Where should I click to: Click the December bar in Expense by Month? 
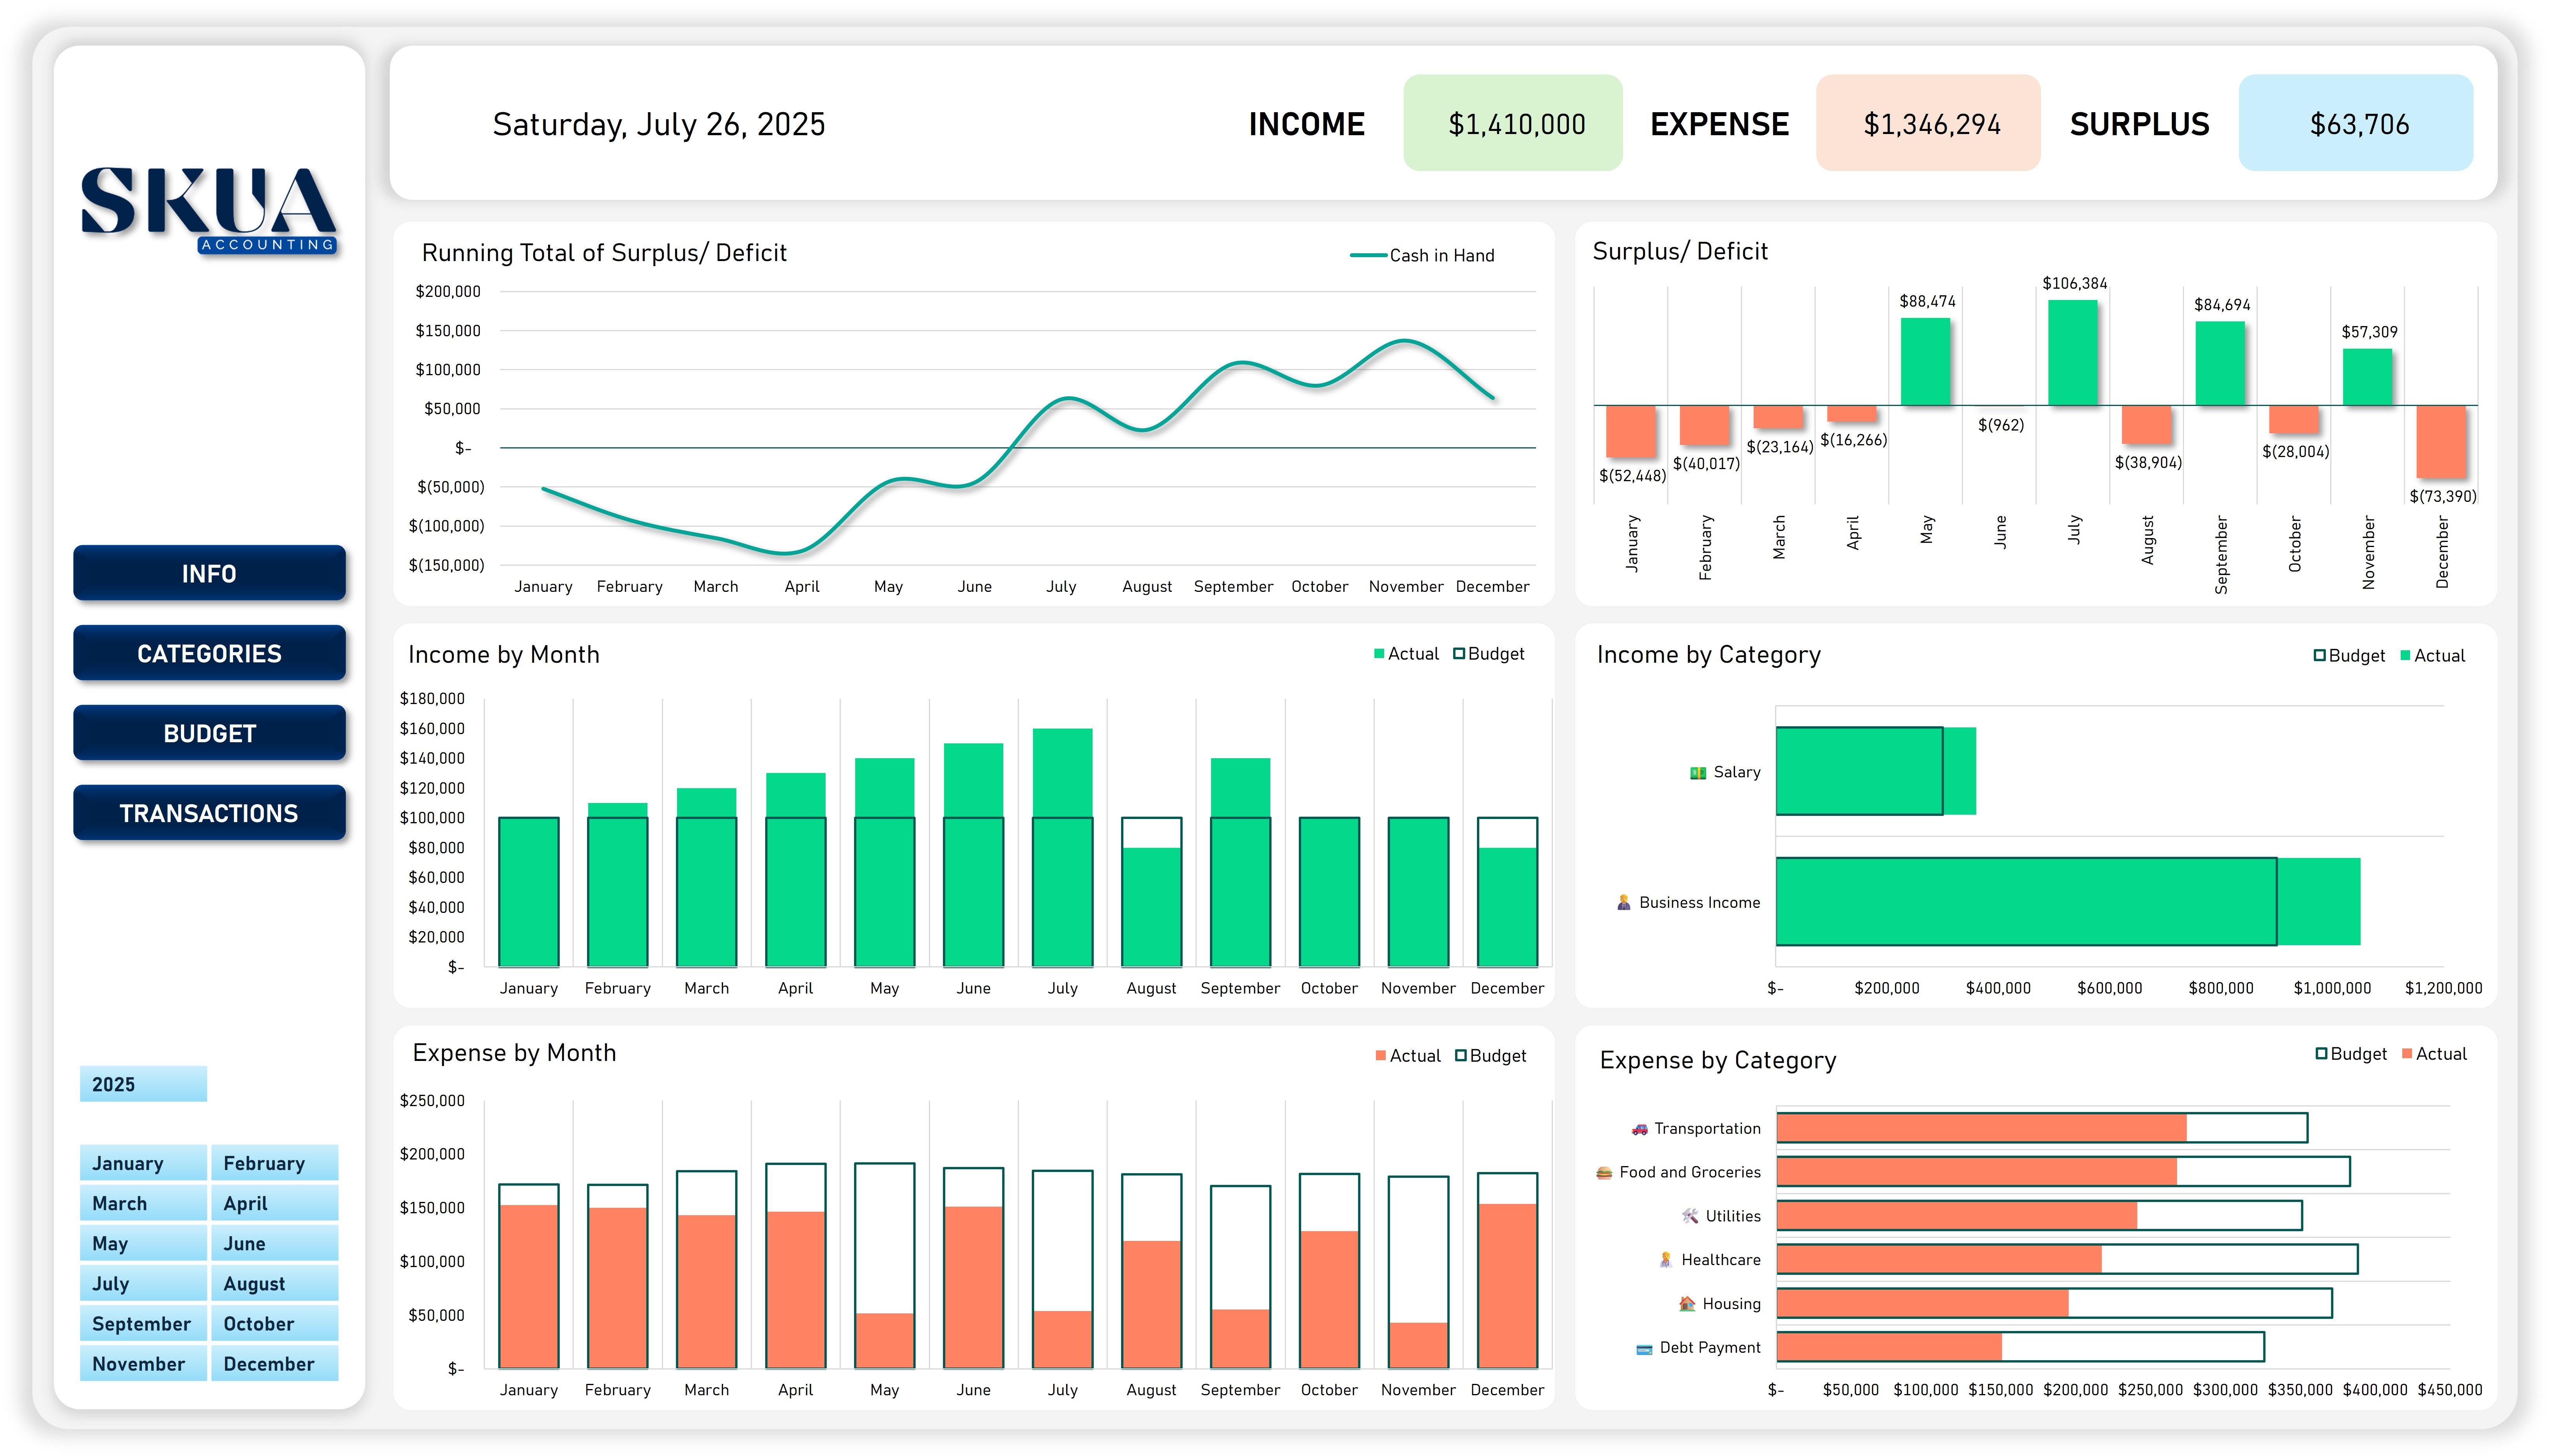(x=1508, y=1286)
